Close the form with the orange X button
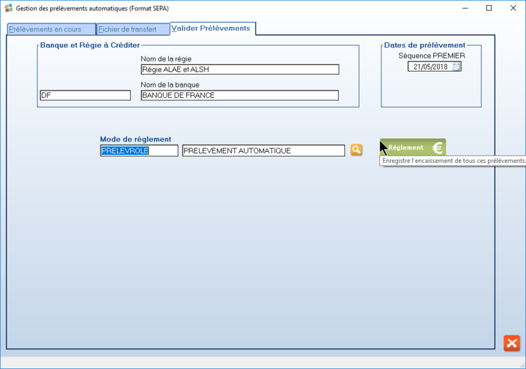The height and width of the screenshot is (369, 526). pos(512,343)
